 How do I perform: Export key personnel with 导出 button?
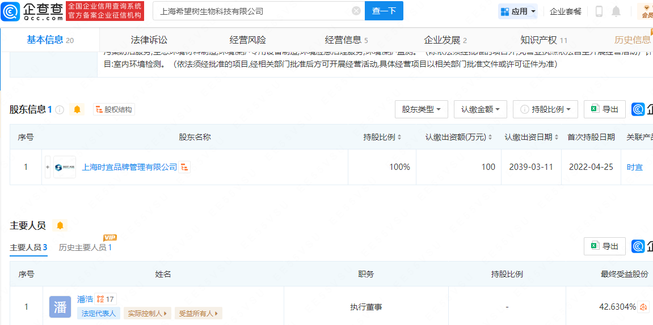(605, 246)
